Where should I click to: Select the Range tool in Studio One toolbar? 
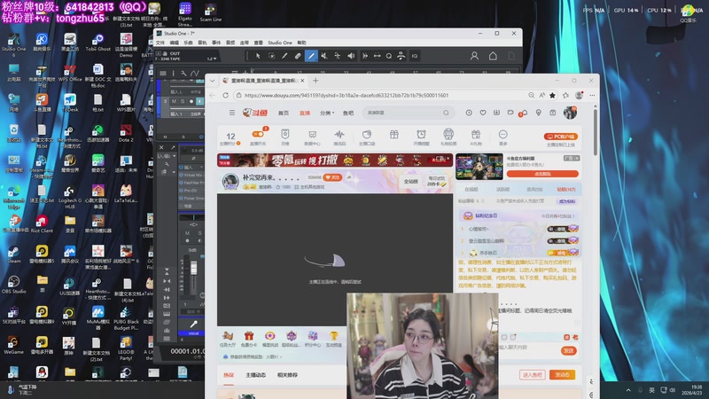(271, 56)
